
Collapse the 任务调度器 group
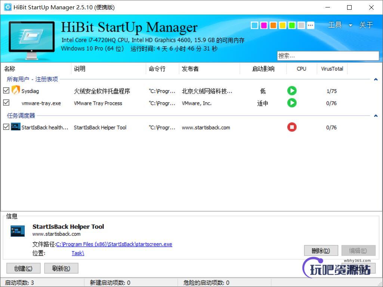pyautogui.click(x=376, y=116)
